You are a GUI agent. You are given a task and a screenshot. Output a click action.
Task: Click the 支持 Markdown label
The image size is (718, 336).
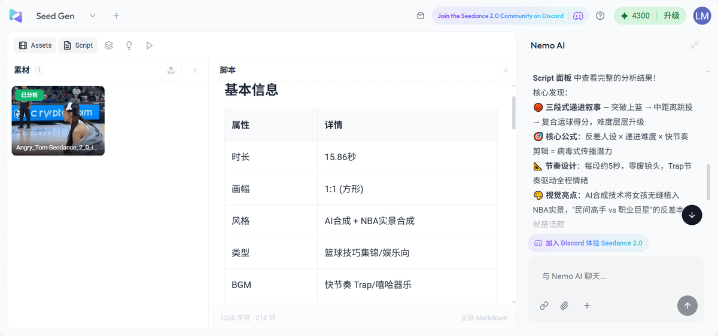(484, 318)
